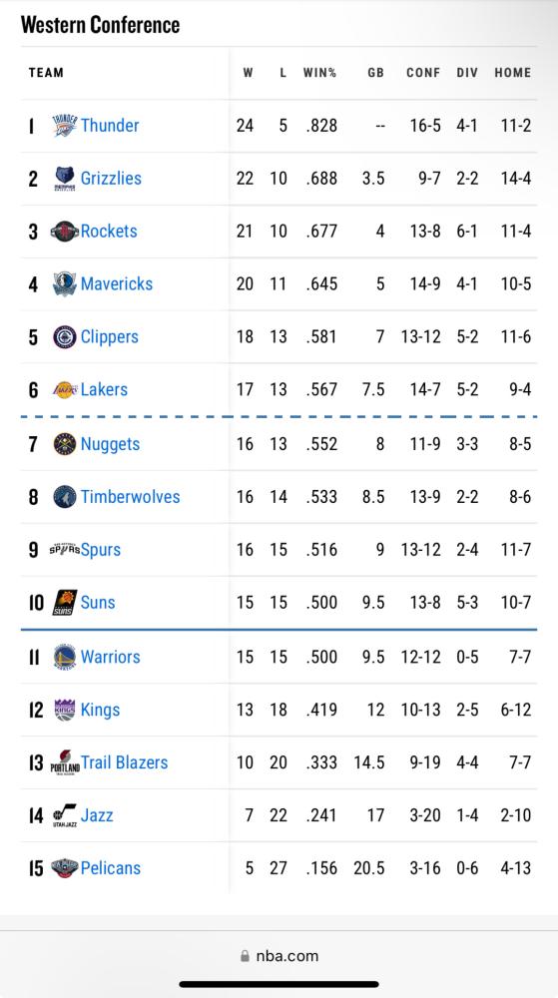
Task: Sort standings by GB column header
Action: [x=376, y=73]
